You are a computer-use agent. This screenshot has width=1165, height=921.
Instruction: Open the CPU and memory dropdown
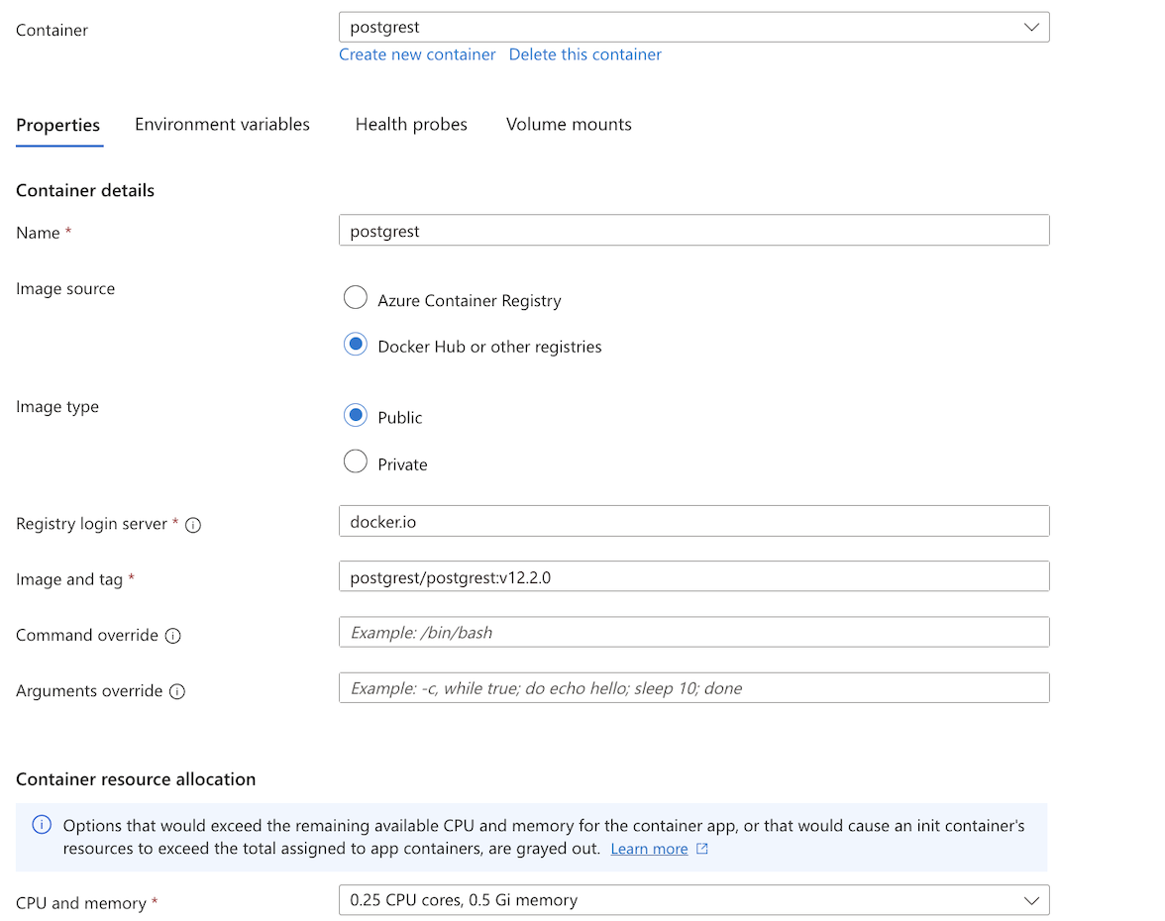coord(693,899)
